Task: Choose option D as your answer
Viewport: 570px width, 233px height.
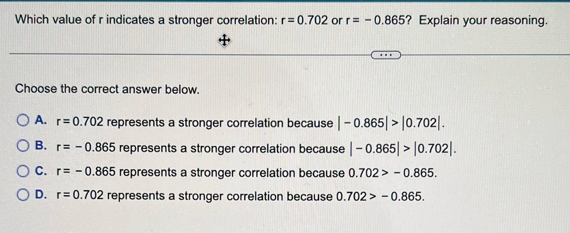Action: point(23,194)
